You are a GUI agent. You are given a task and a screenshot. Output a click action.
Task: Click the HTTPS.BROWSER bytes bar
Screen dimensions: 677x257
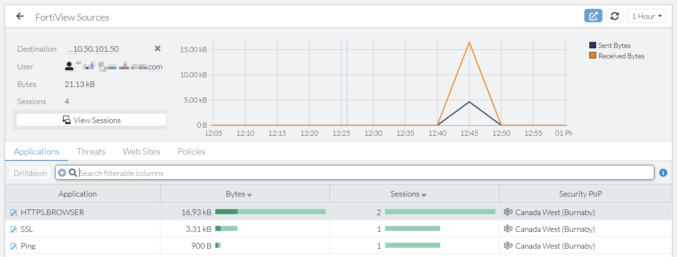coord(270,212)
